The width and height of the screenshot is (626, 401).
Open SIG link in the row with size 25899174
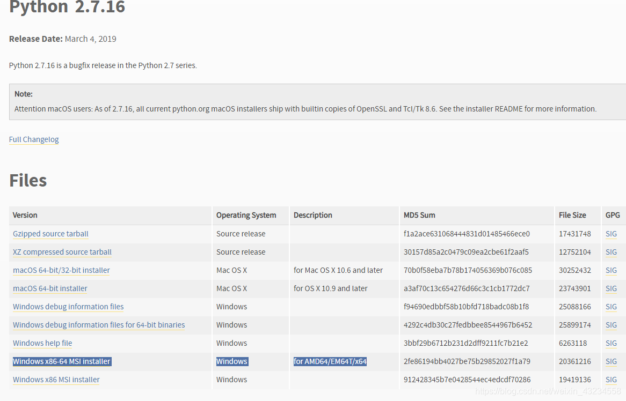point(611,325)
